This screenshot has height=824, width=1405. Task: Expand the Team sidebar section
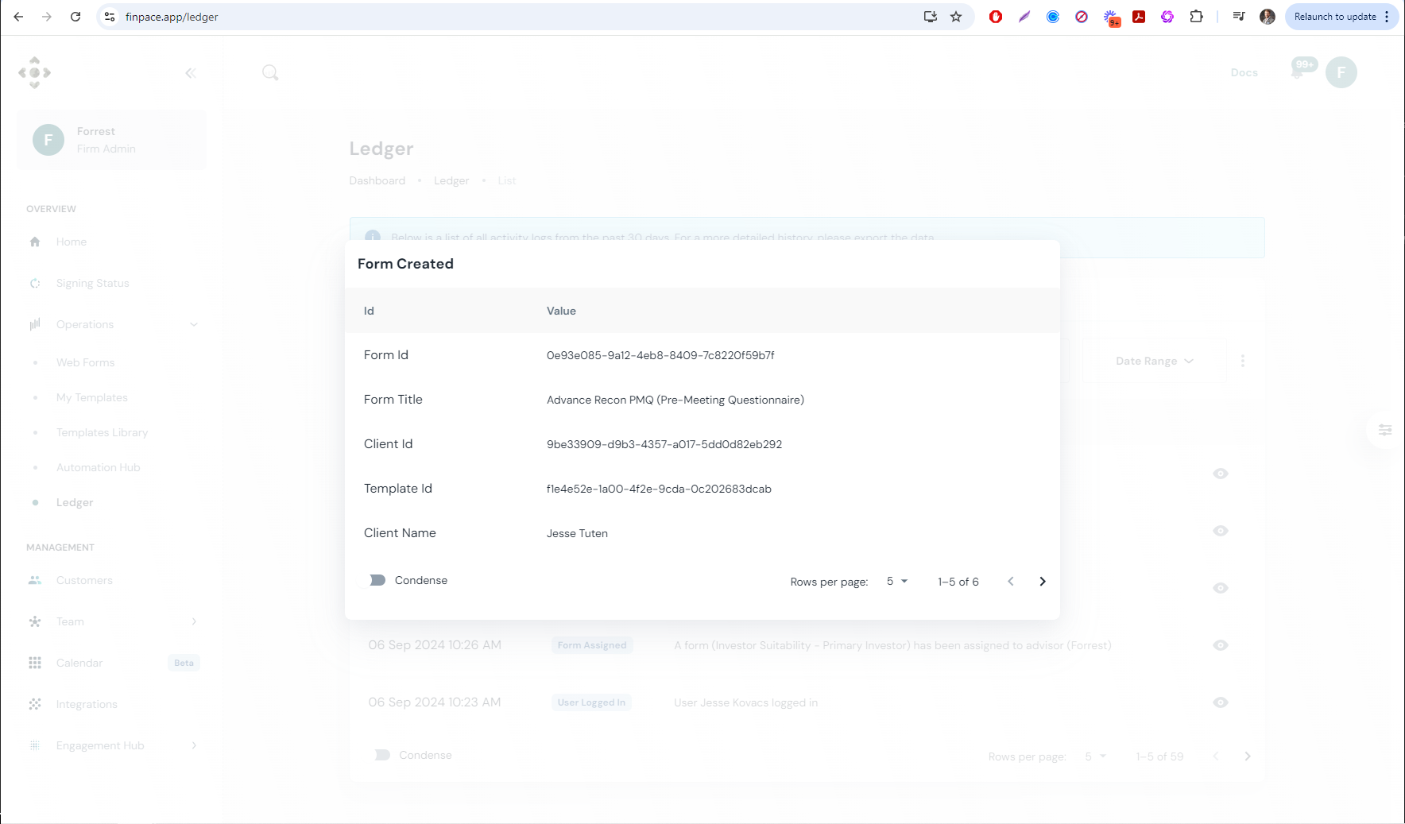click(111, 621)
